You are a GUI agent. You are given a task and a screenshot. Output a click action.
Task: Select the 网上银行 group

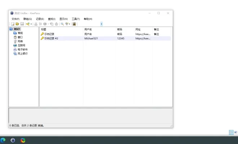[23, 53]
